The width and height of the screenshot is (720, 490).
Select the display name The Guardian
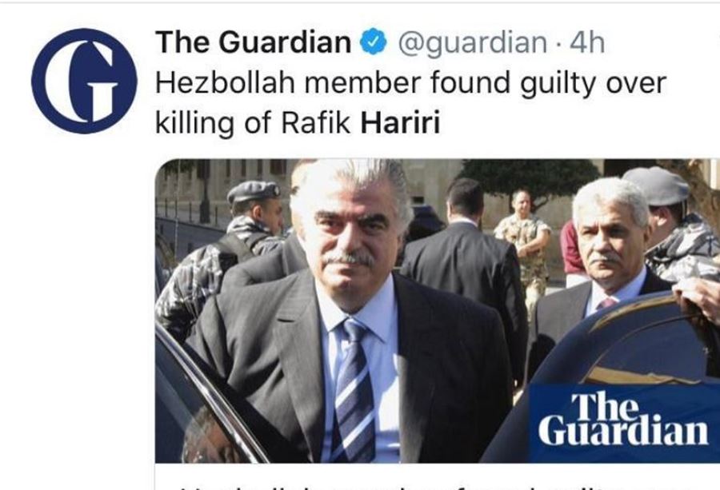254,42
